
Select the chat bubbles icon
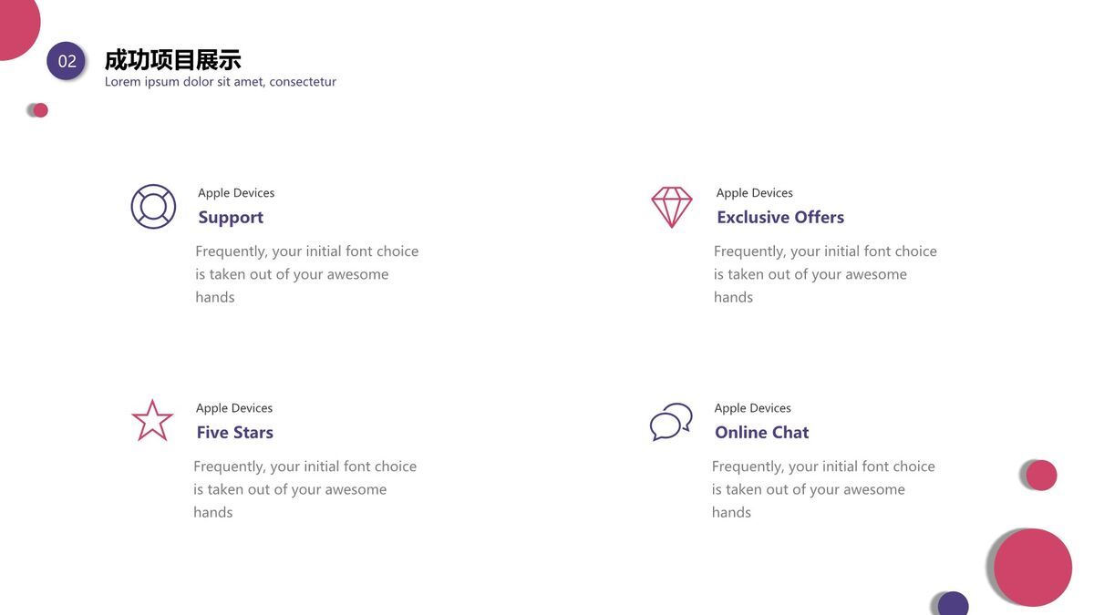pyautogui.click(x=671, y=422)
